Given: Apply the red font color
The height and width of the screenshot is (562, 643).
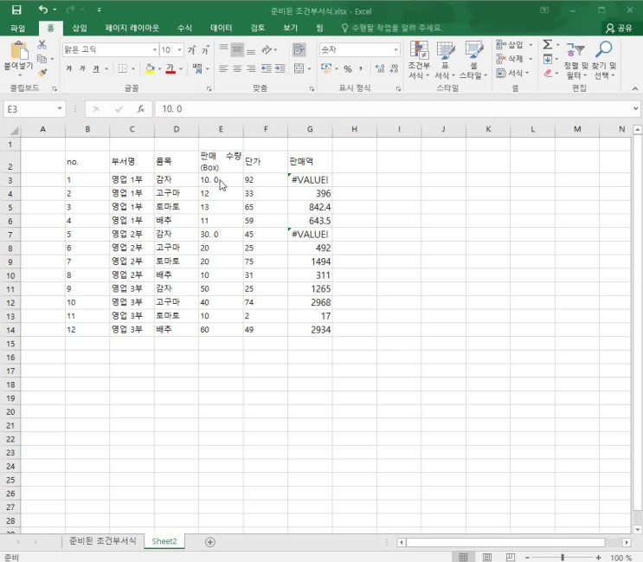Looking at the screenshot, I should tap(170, 68).
